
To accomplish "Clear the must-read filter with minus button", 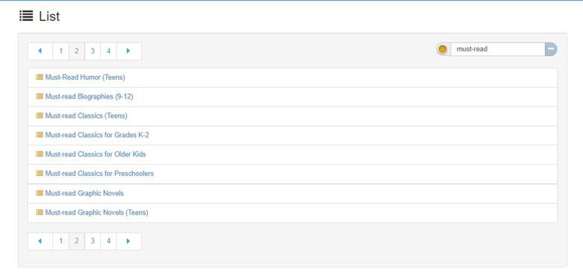I will click(x=551, y=49).
